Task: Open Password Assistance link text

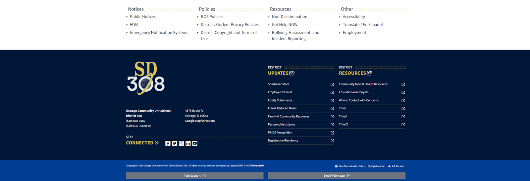Action: tap(281, 125)
